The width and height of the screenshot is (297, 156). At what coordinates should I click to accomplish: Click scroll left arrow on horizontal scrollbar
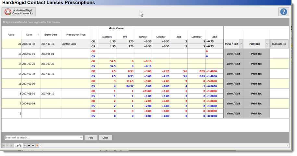click(x=41, y=146)
